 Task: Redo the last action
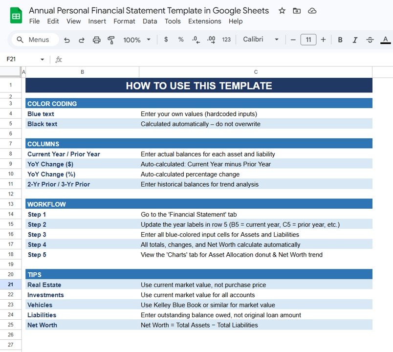[x=81, y=40]
